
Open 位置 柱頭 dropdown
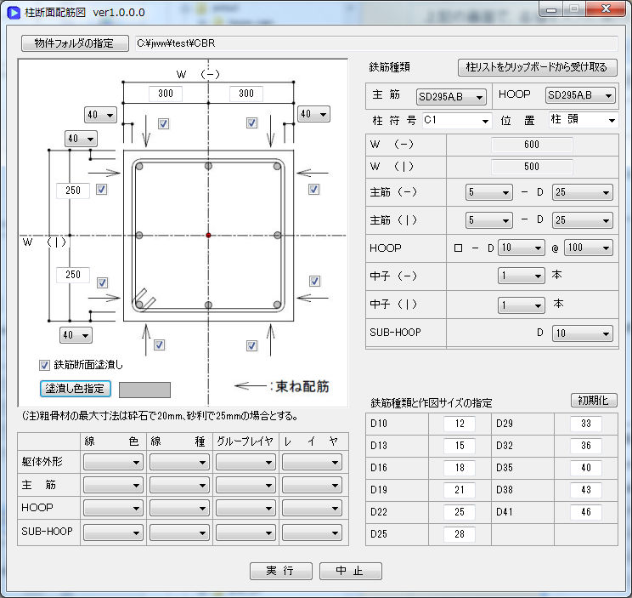point(583,121)
